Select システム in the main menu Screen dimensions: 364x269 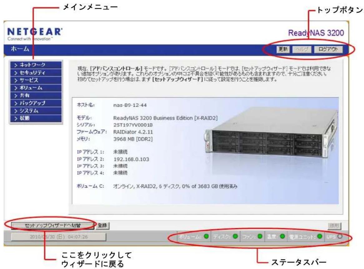[x=36, y=110]
